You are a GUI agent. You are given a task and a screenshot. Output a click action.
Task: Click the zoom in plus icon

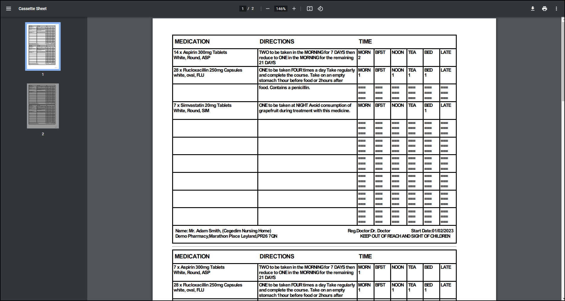[x=294, y=9]
